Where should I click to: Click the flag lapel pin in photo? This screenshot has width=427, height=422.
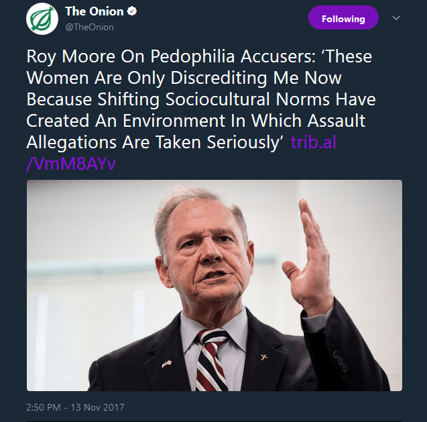pyautogui.click(x=166, y=366)
